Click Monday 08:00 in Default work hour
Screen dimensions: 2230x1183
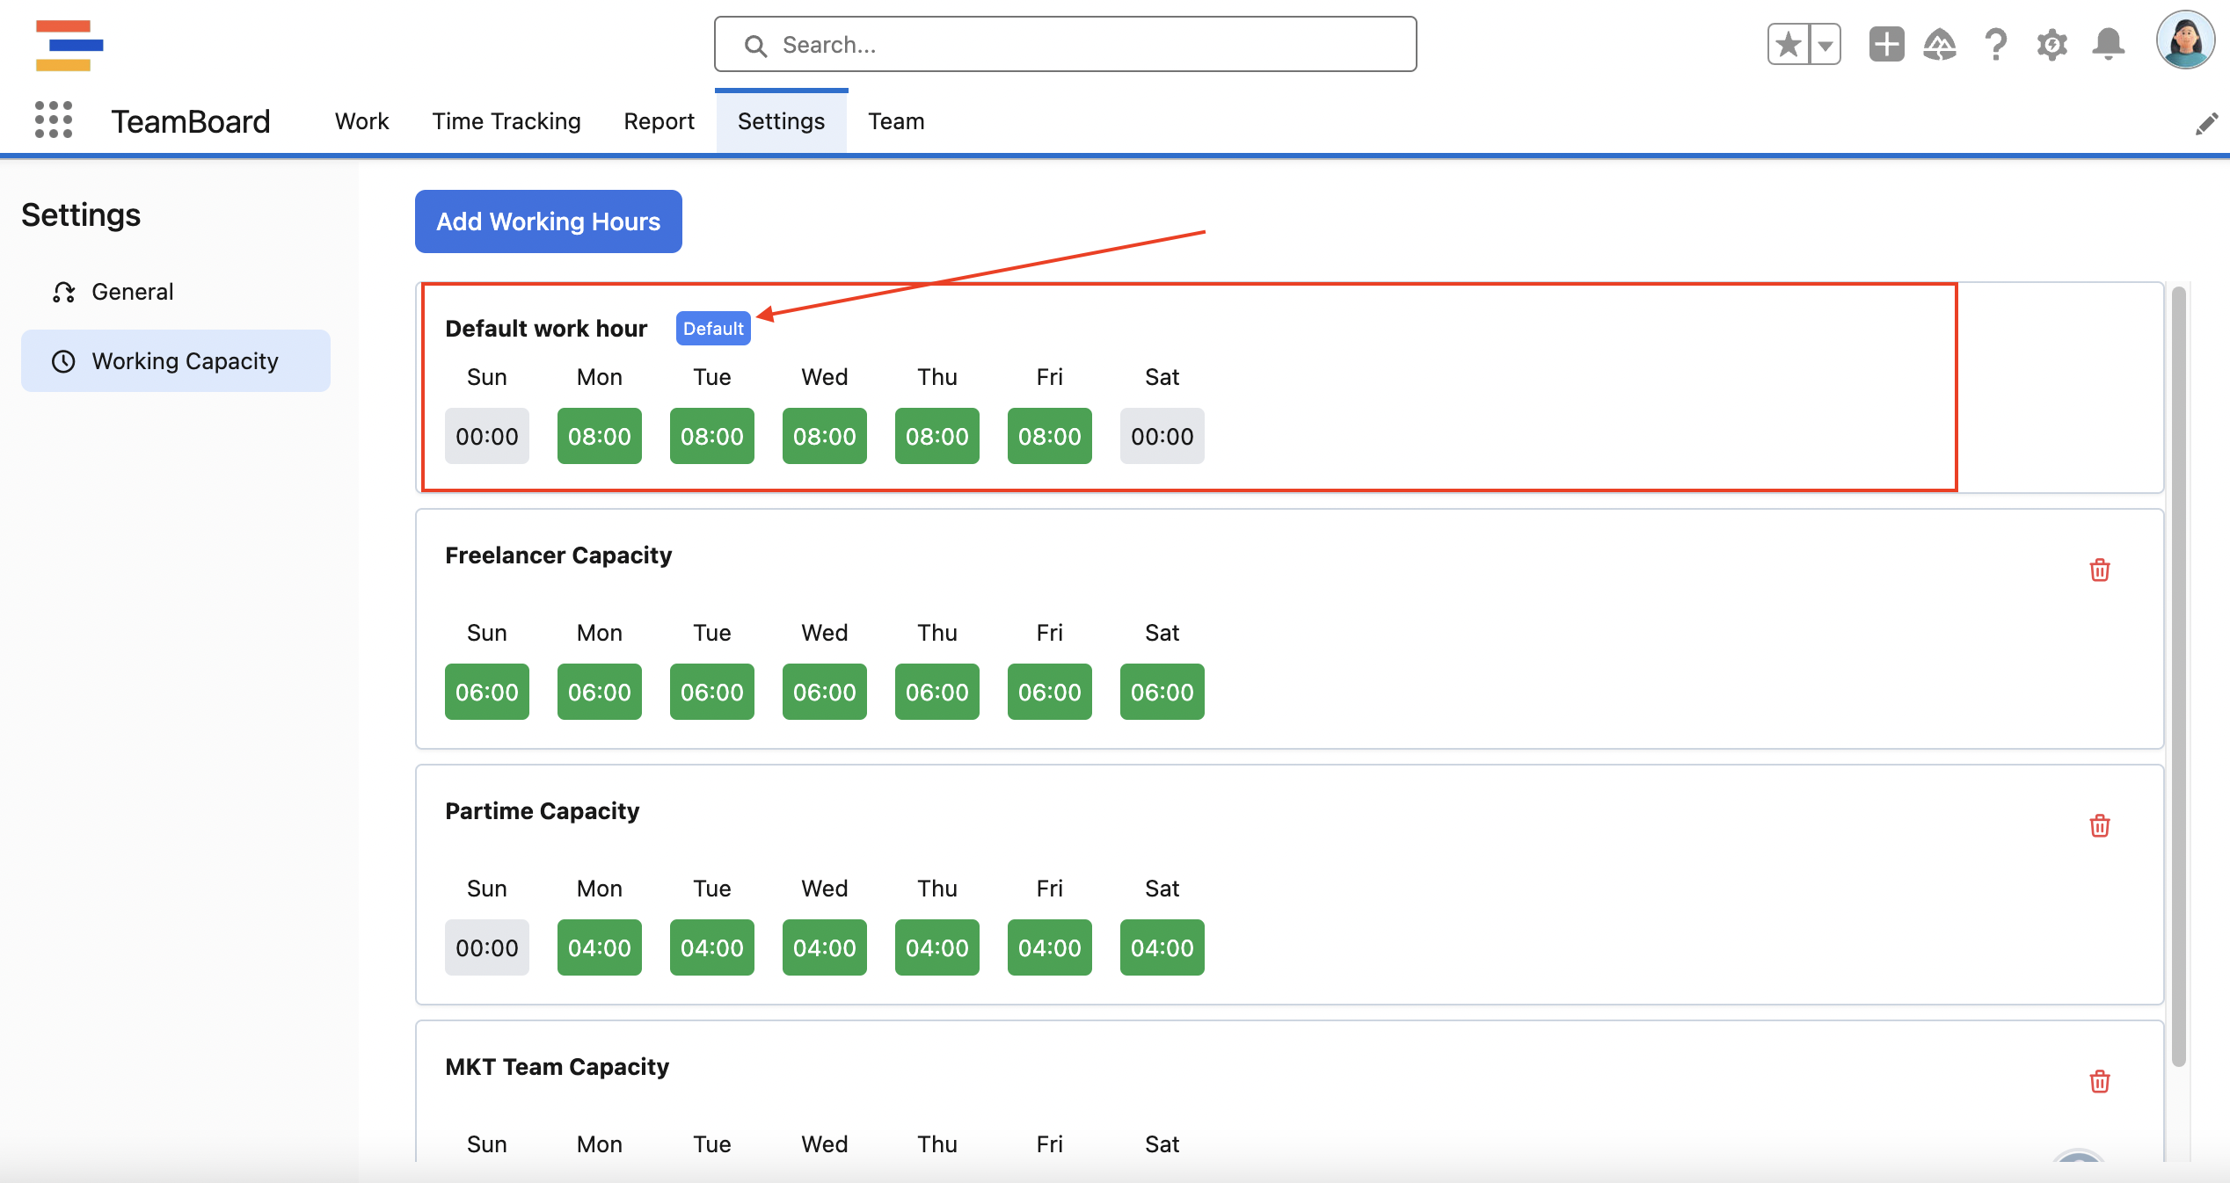coord(599,436)
